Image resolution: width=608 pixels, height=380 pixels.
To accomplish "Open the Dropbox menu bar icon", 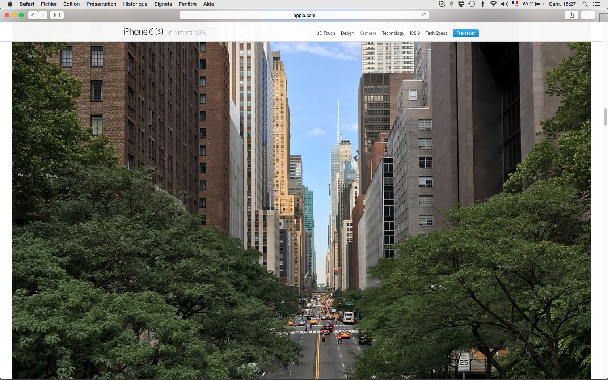I will coord(461,4).
